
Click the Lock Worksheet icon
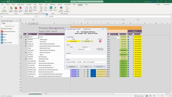[67, 8]
